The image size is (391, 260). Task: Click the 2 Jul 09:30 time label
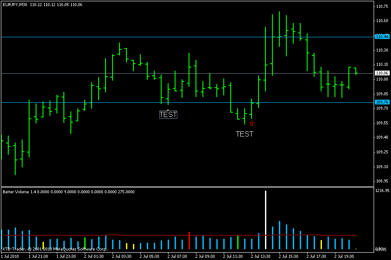(x=205, y=256)
